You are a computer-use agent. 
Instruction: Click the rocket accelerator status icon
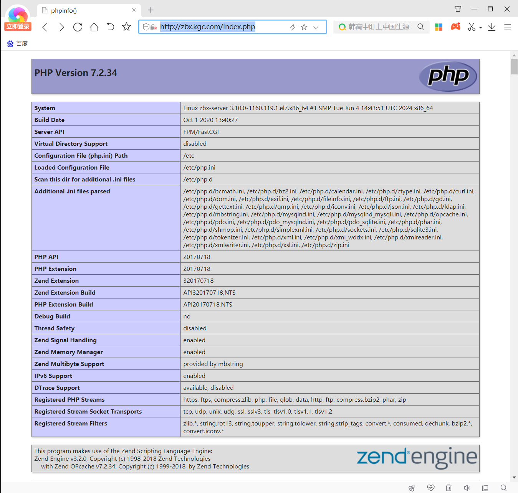pos(412,488)
